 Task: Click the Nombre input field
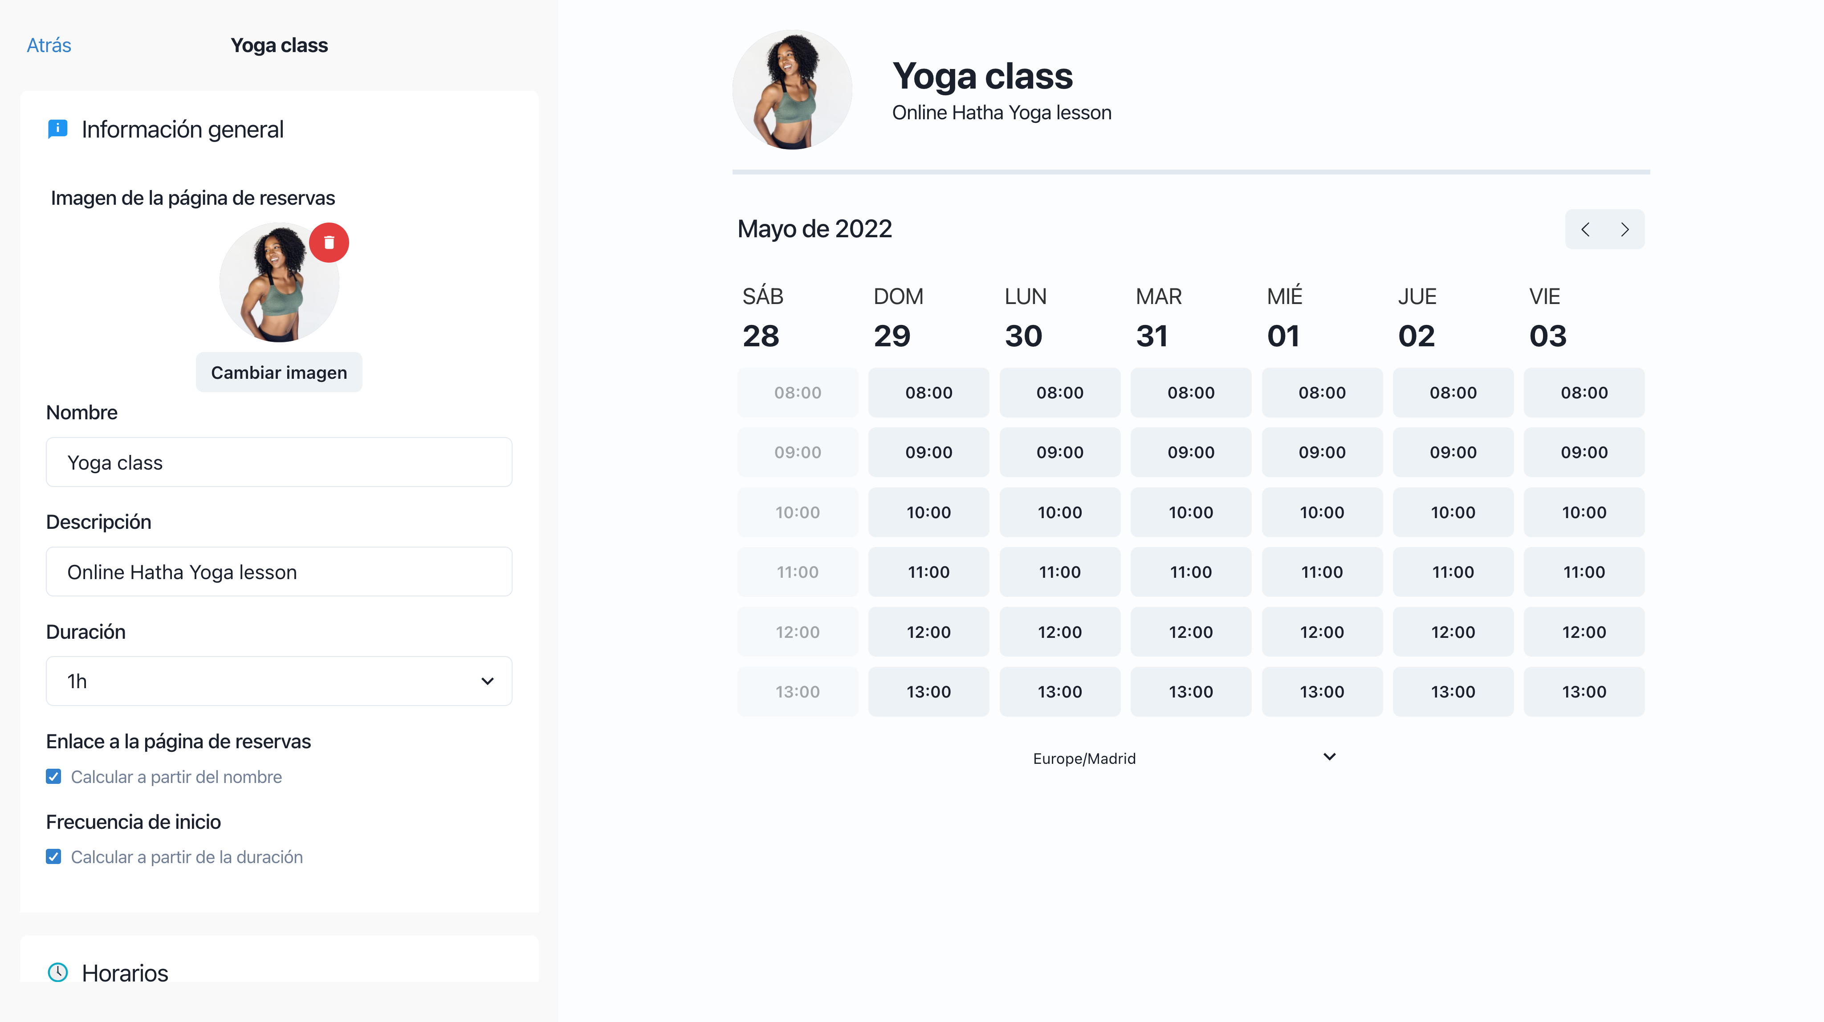278,462
